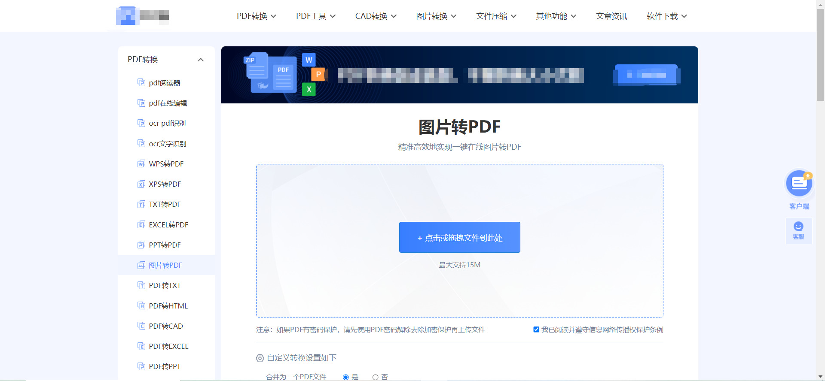Click the pdf在线编辑 sidebar icon
The height and width of the screenshot is (381, 825).
pos(141,103)
